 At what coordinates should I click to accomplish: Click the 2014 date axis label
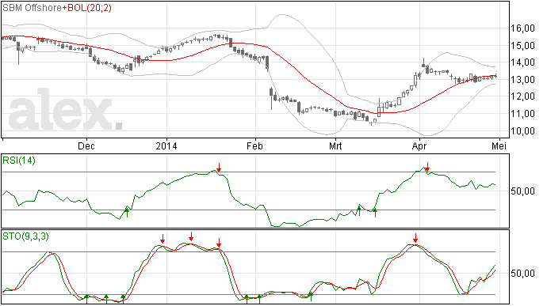click(x=166, y=145)
